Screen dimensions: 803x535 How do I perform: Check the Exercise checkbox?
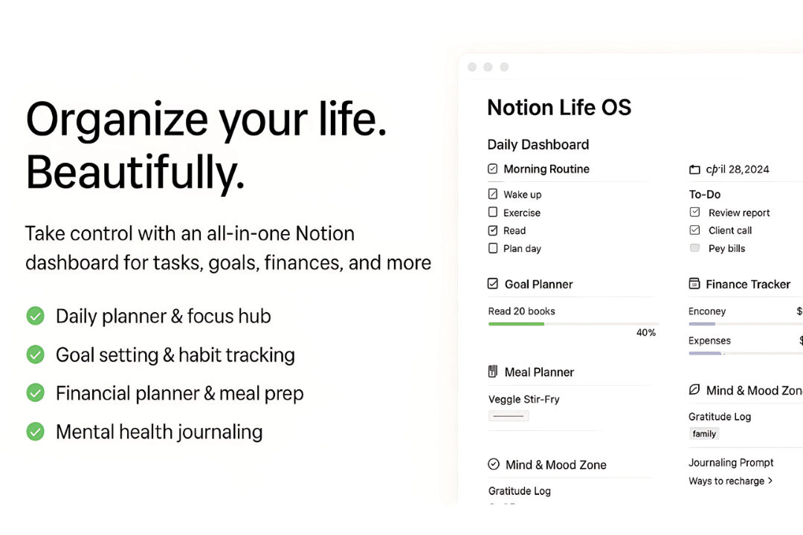click(x=493, y=212)
